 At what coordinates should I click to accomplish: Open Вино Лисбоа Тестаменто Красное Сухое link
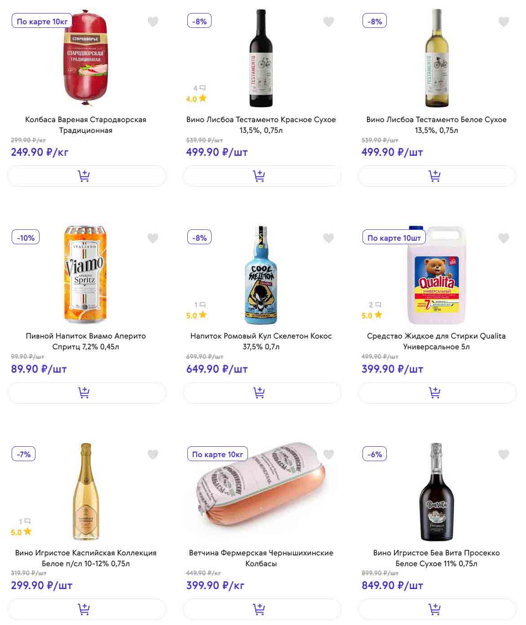coord(261,125)
